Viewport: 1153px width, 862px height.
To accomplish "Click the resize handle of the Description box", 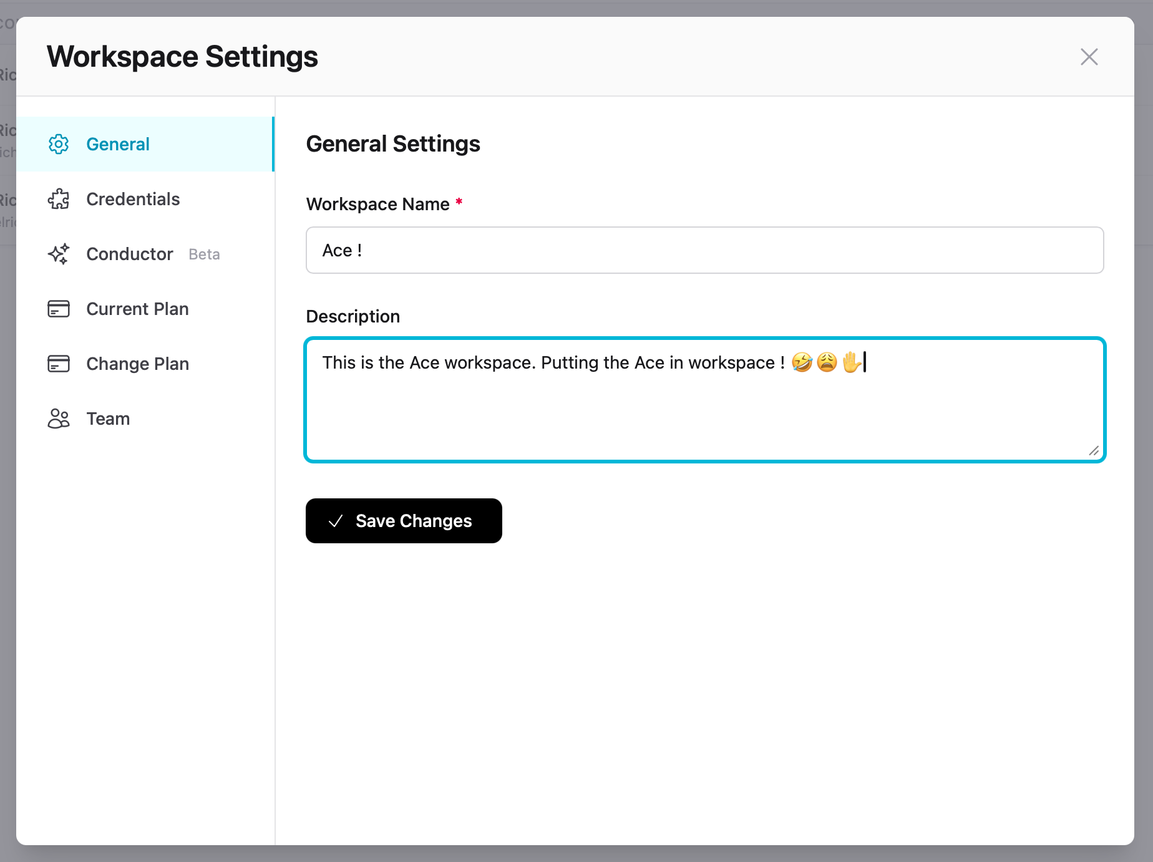I will click(x=1094, y=450).
